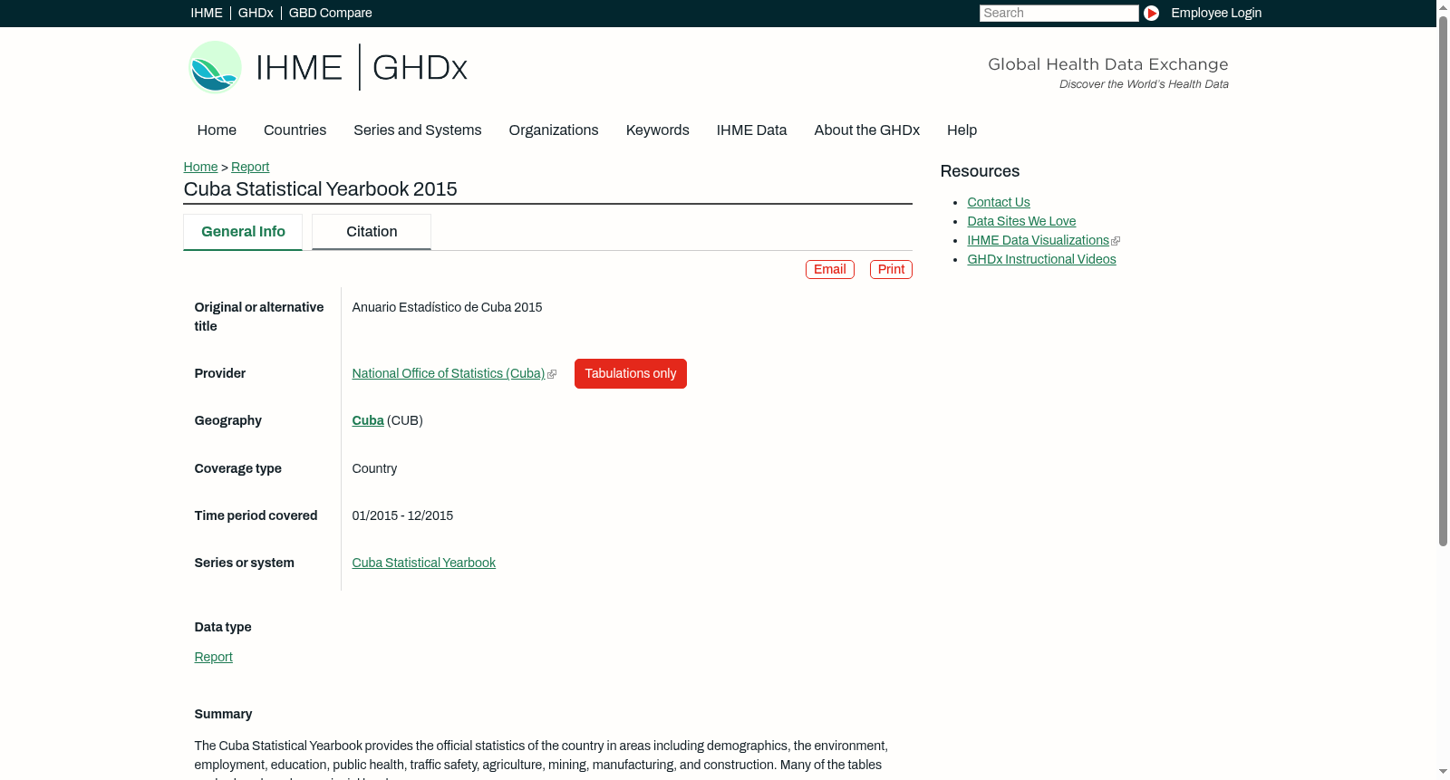Click the Email button
This screenshot has height=780, width=1450.
click(830, 269)
